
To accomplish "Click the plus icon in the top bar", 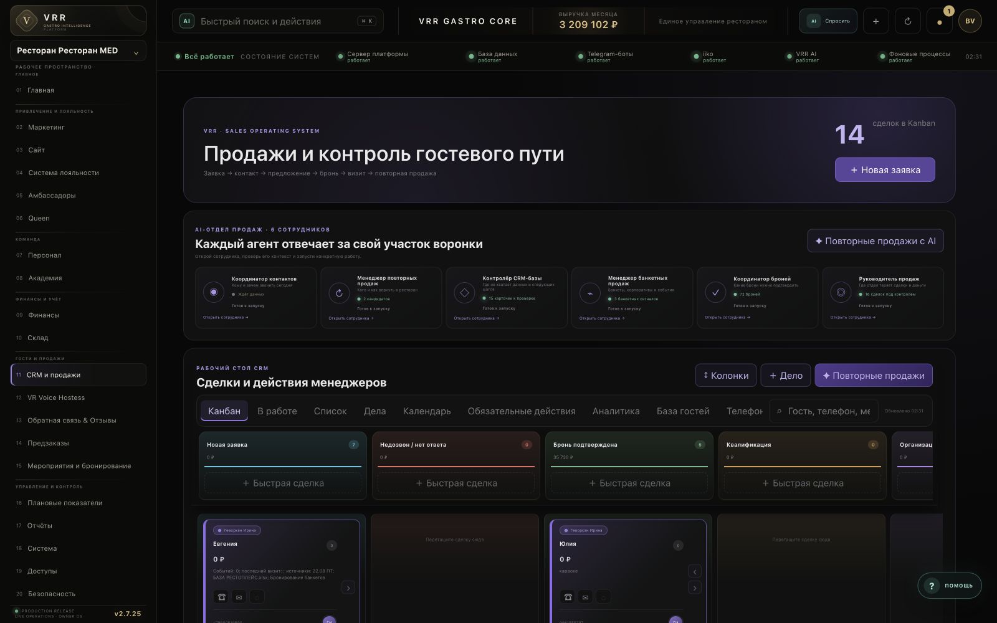I will (875, 21).
